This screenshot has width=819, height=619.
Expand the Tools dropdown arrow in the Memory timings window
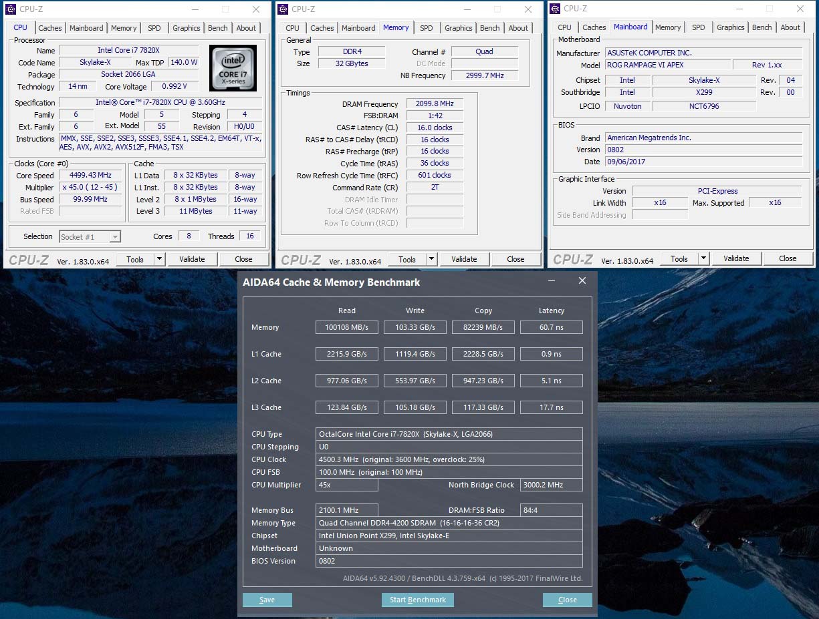[432, 259]
